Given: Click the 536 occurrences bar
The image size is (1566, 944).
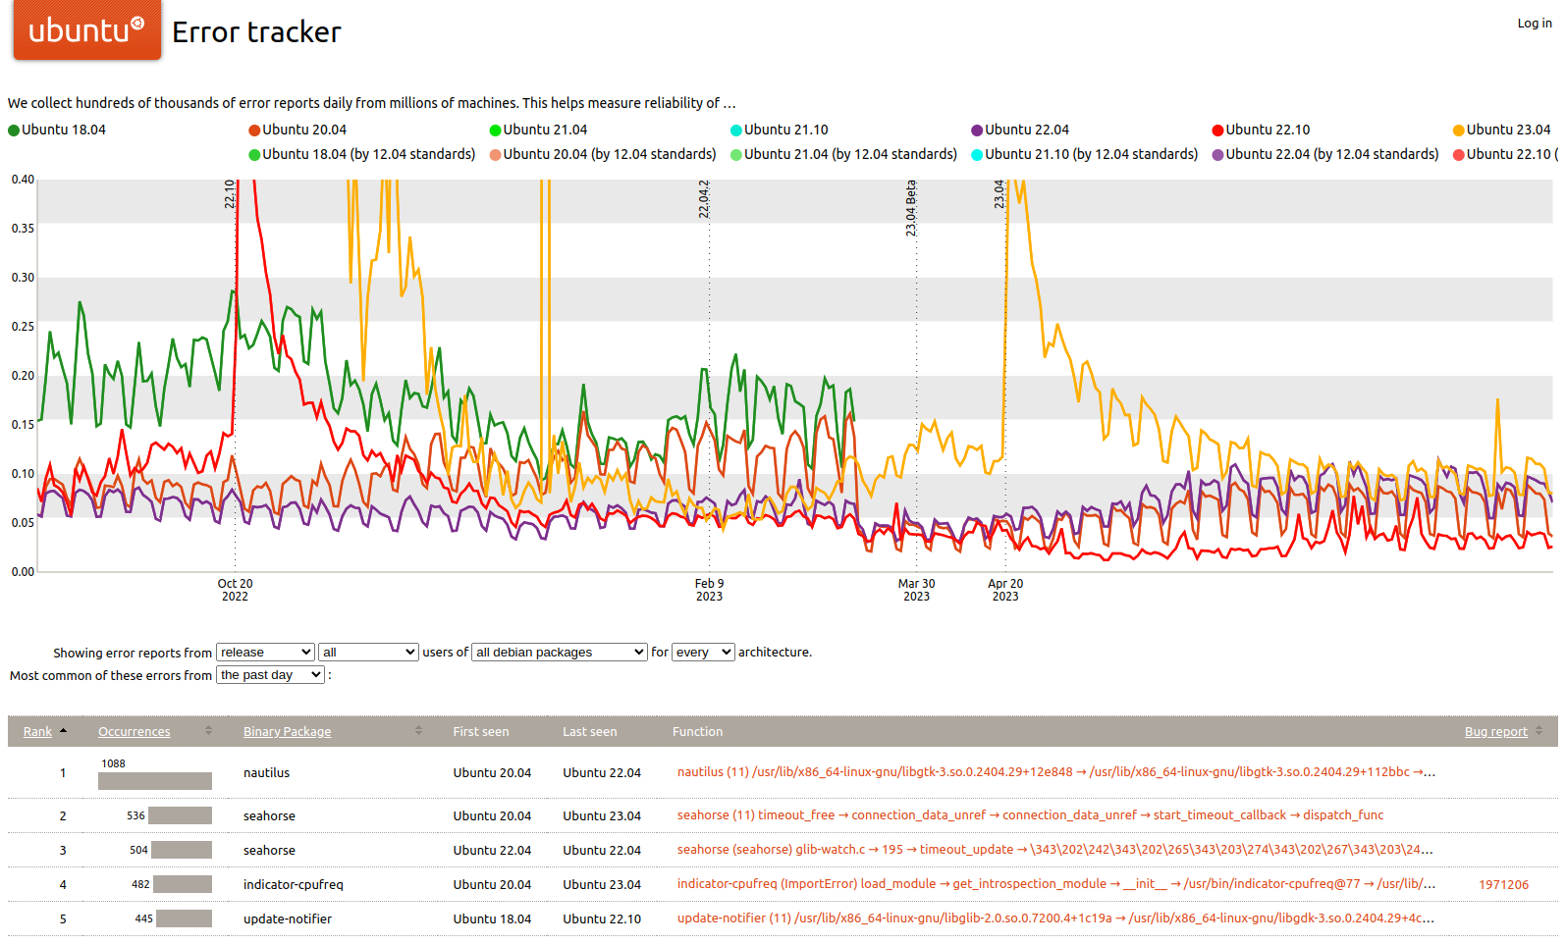Looking at the screenshot, I should point(180,815).
